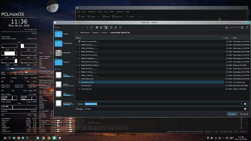Go to Byteria in breadcrumb
Screen dimensions: 251x141
[96, 33]
